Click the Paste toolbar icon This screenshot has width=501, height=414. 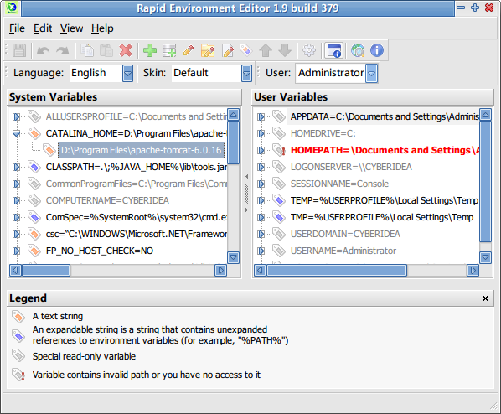coord(106,50)
